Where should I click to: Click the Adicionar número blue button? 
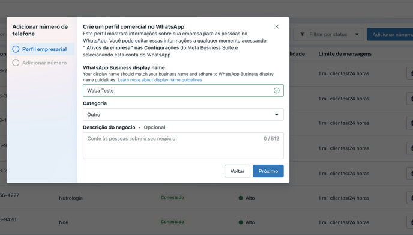click(x=390, y=34)
